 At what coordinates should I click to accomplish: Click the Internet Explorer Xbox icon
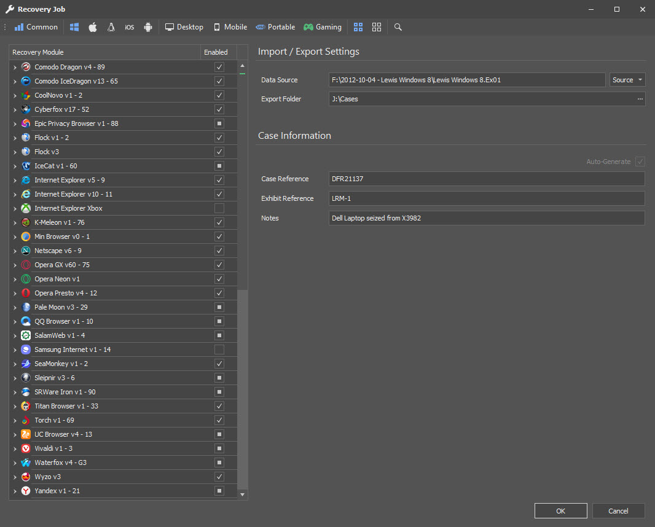[x=26, y=208]
